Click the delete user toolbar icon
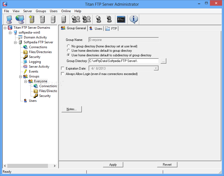 click(109, 19)
